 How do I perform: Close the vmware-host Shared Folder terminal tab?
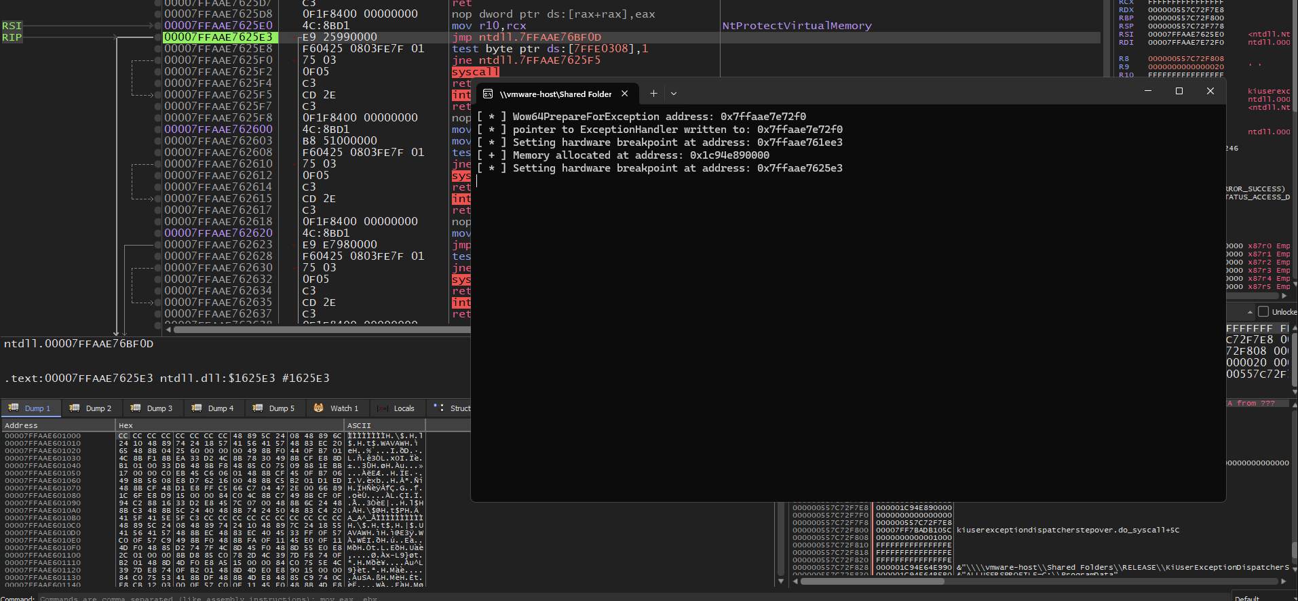625,94
